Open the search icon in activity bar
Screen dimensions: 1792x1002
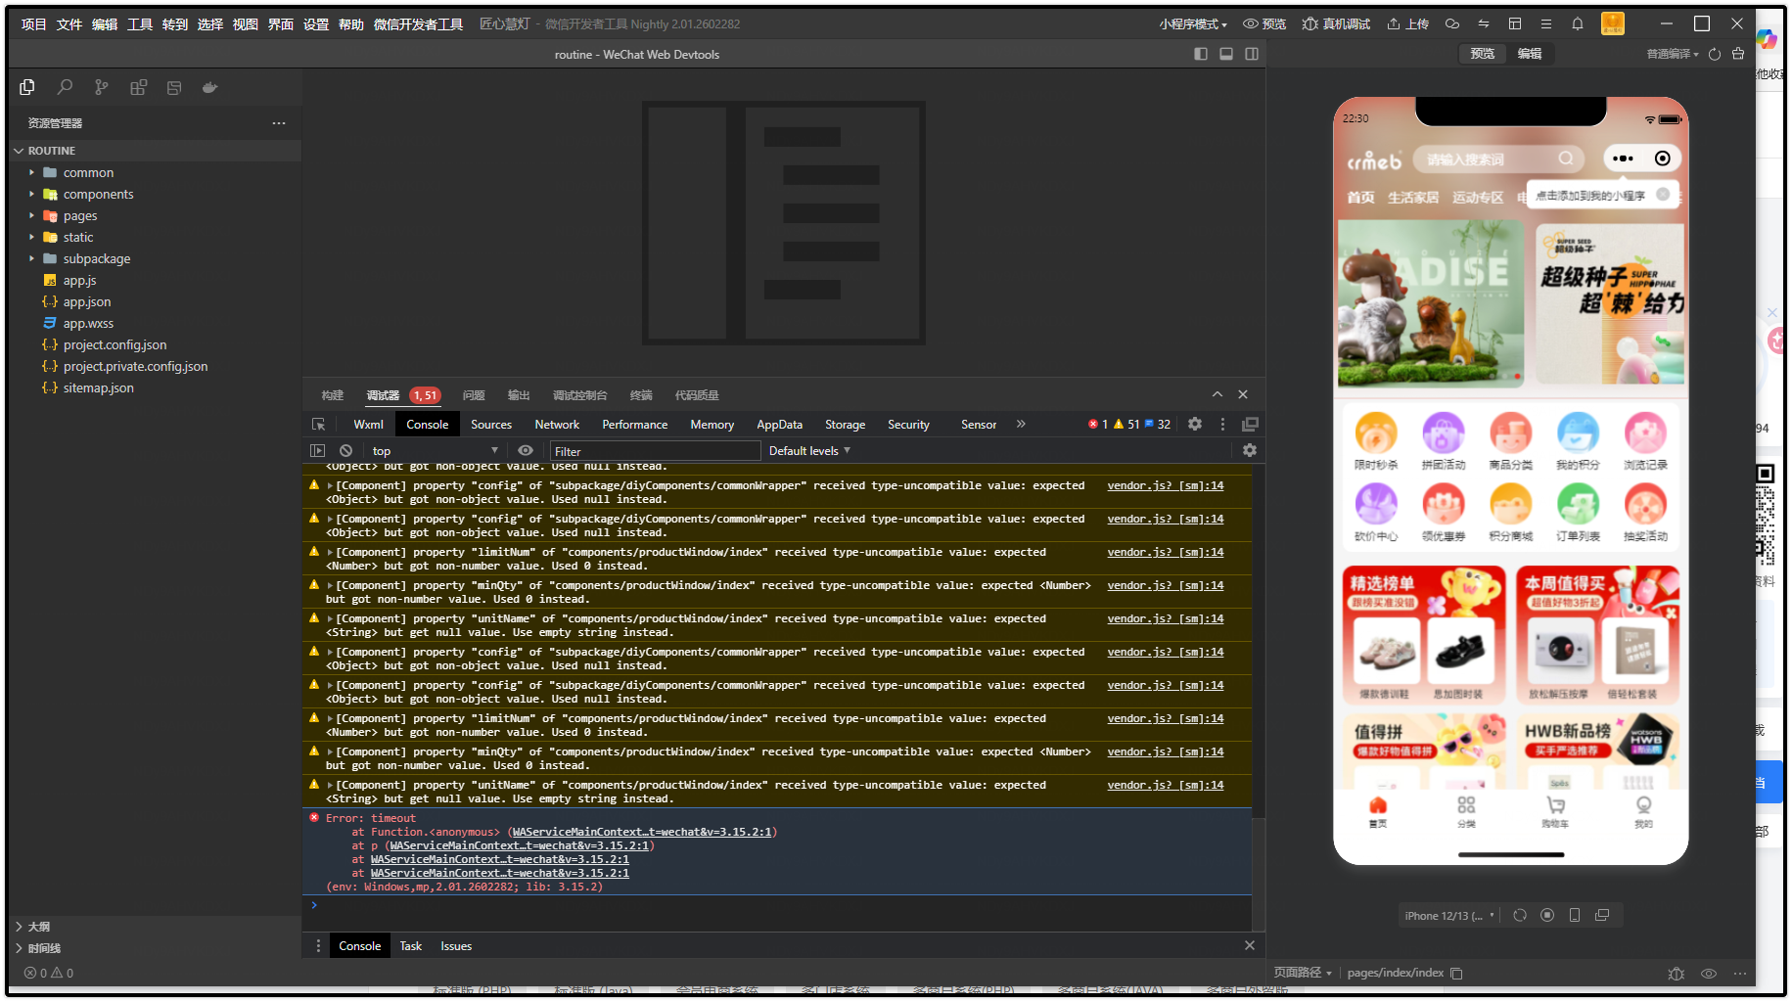click(65, 87)
